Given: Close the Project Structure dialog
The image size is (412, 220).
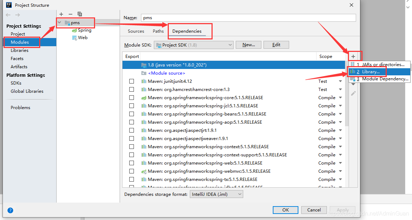Looking at the screenshot, I should [x=351, y=5].
